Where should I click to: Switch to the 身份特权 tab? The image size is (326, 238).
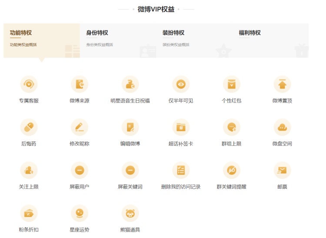click(118, 40)
